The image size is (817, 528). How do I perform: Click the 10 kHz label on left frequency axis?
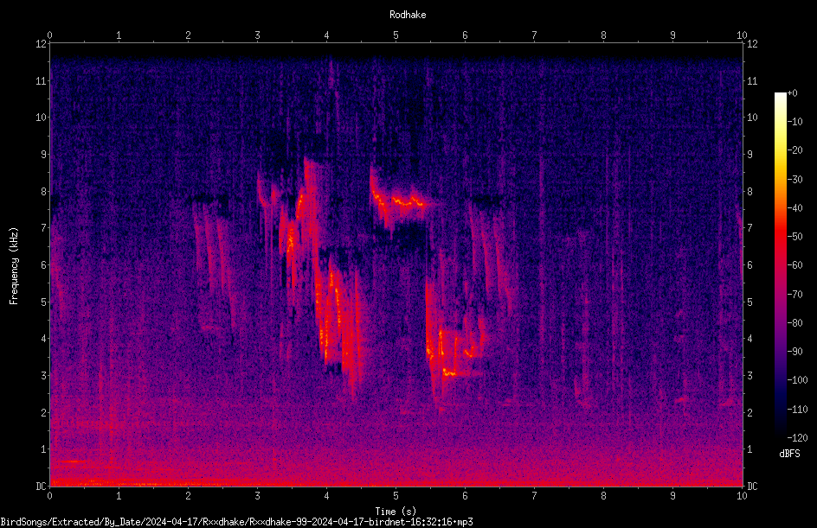pos(42,117)
